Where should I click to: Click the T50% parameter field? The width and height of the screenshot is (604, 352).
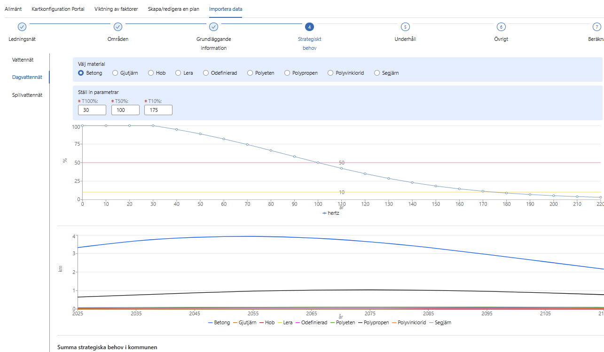[126, 110]
